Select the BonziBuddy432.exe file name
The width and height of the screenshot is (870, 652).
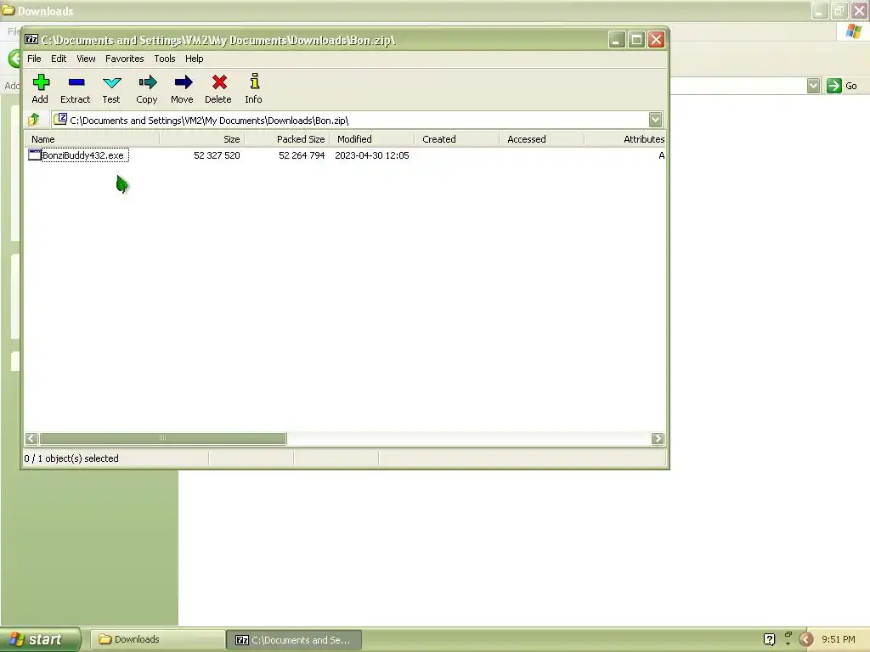[83, 155]
